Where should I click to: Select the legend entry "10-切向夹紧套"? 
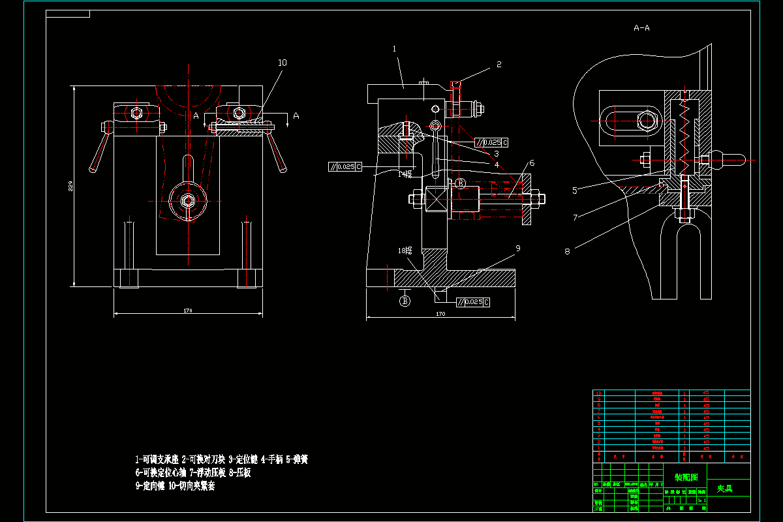(191, 486)
